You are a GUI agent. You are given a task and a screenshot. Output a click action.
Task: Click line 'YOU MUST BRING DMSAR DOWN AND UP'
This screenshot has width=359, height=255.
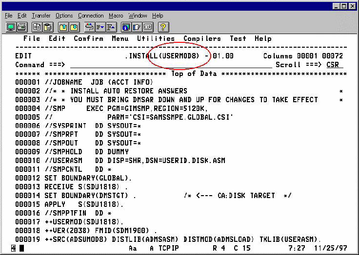point(194,100)
